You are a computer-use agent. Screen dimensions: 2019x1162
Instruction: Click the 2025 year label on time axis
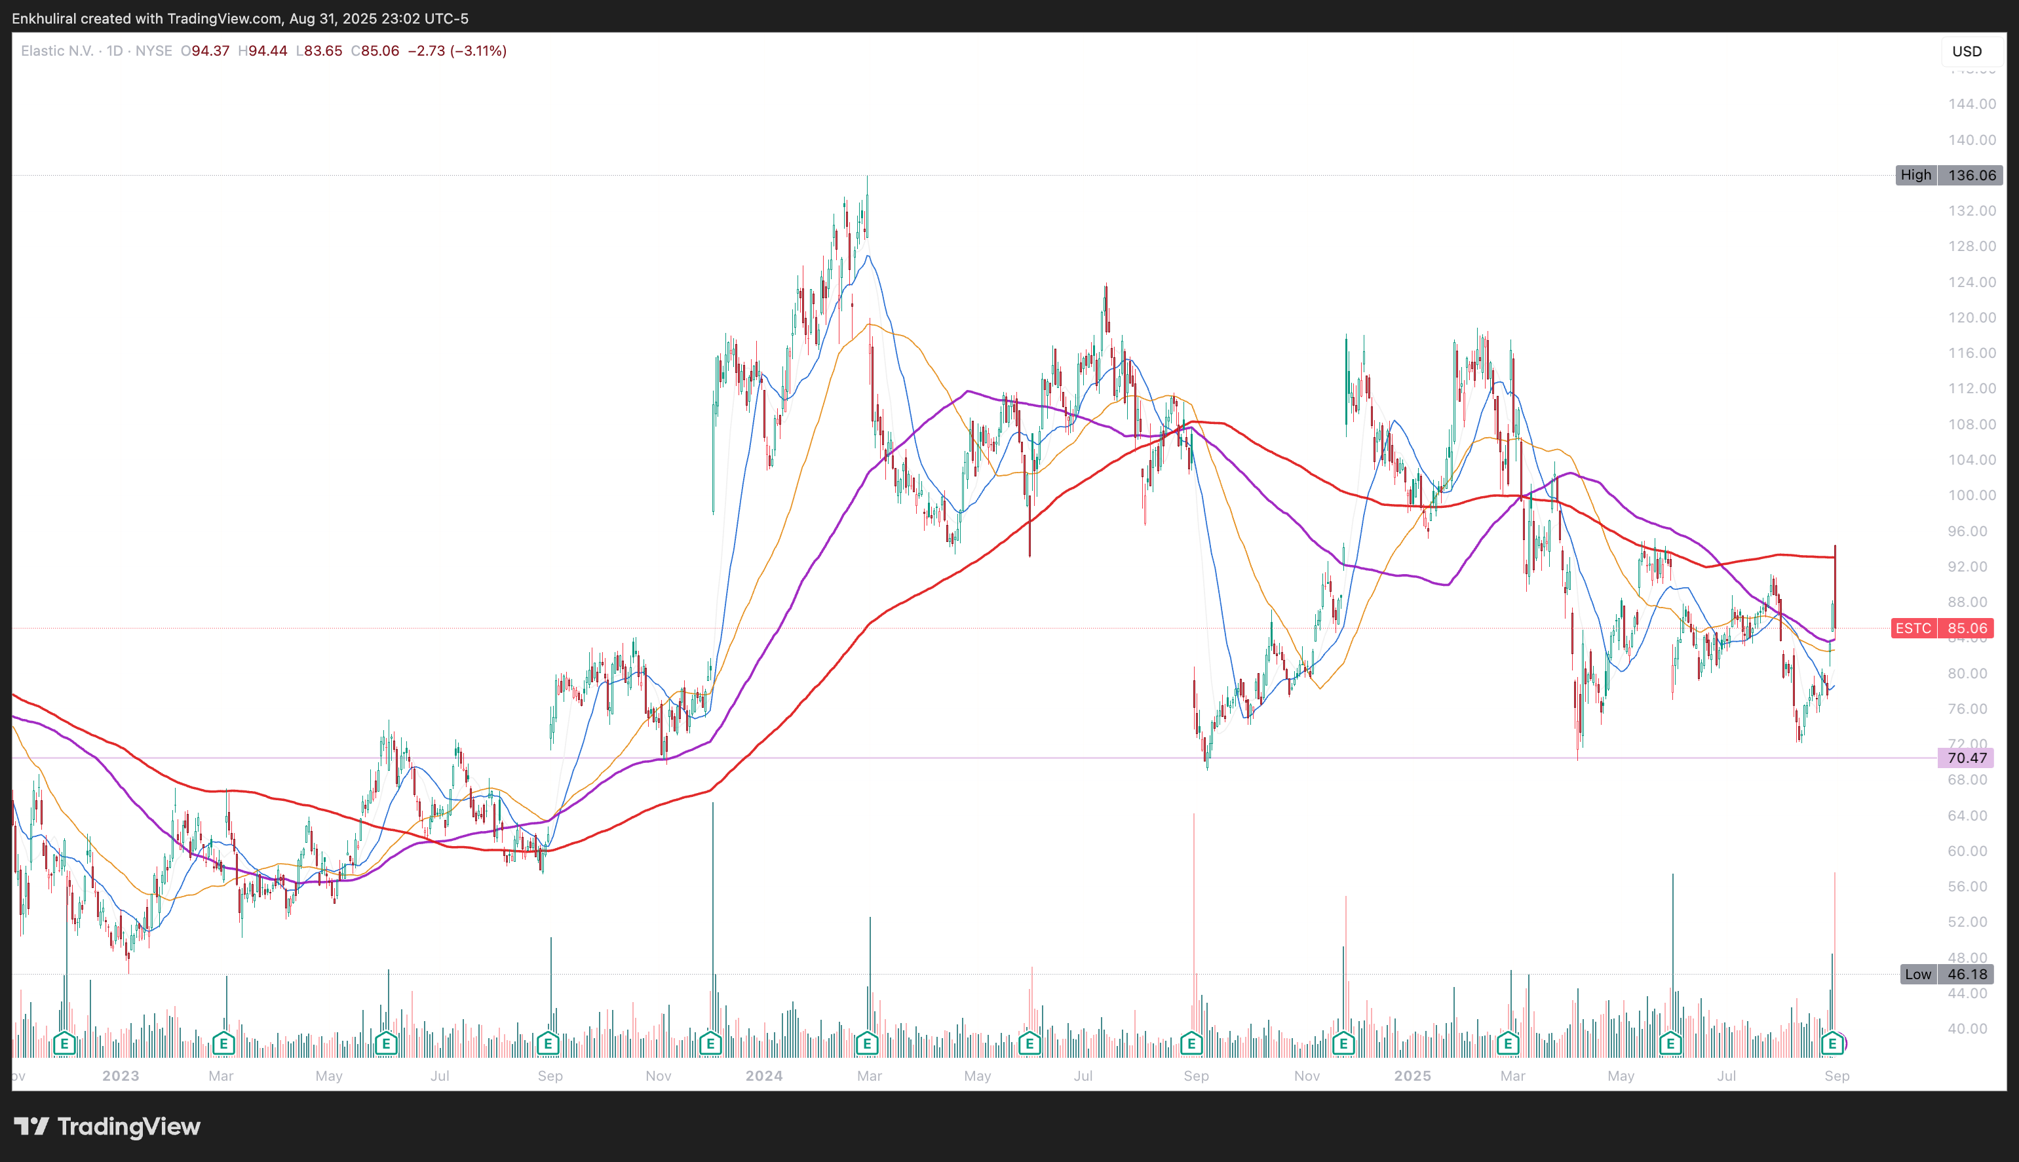pos(1412,1075)
